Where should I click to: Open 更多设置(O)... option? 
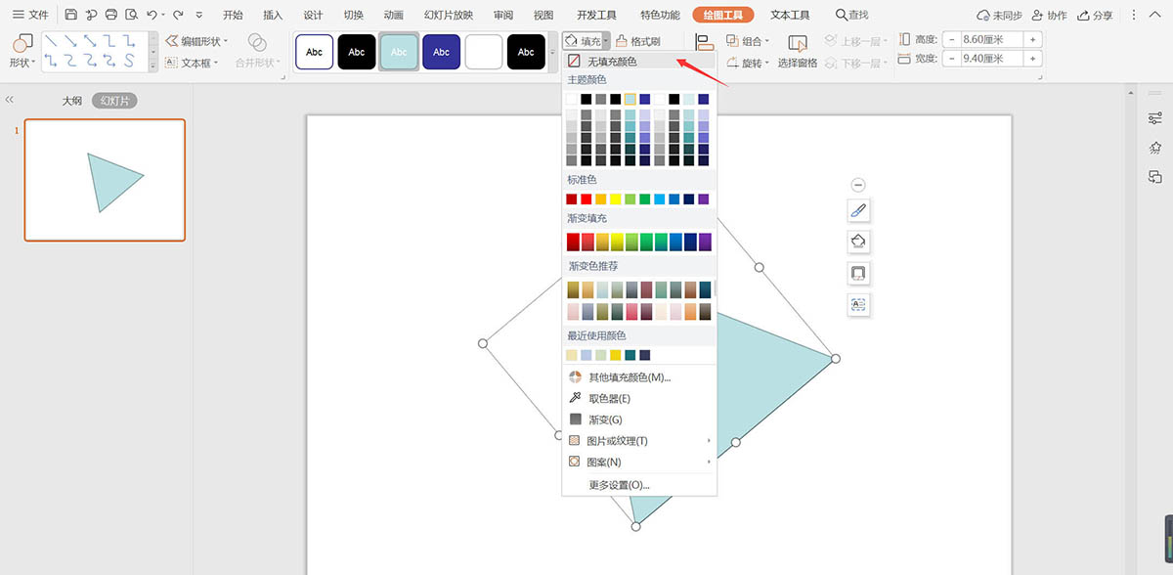[639, 485]
